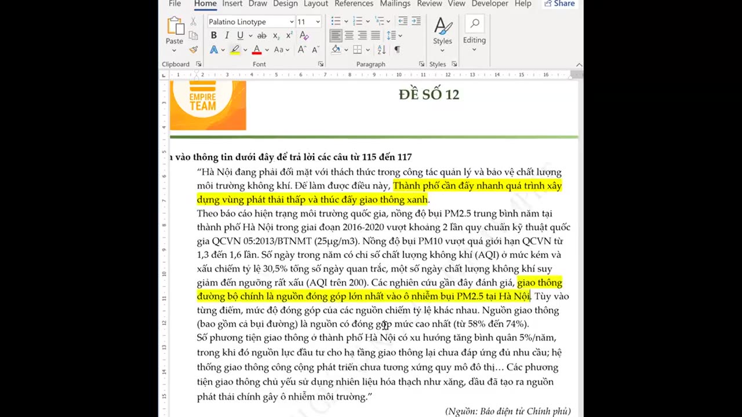The width and height of the screenshot is (742, 417).
Task: Apply the red font color
Action: pos(257,50)
